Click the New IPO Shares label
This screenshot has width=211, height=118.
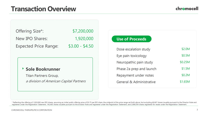click(x=32, y=39)
